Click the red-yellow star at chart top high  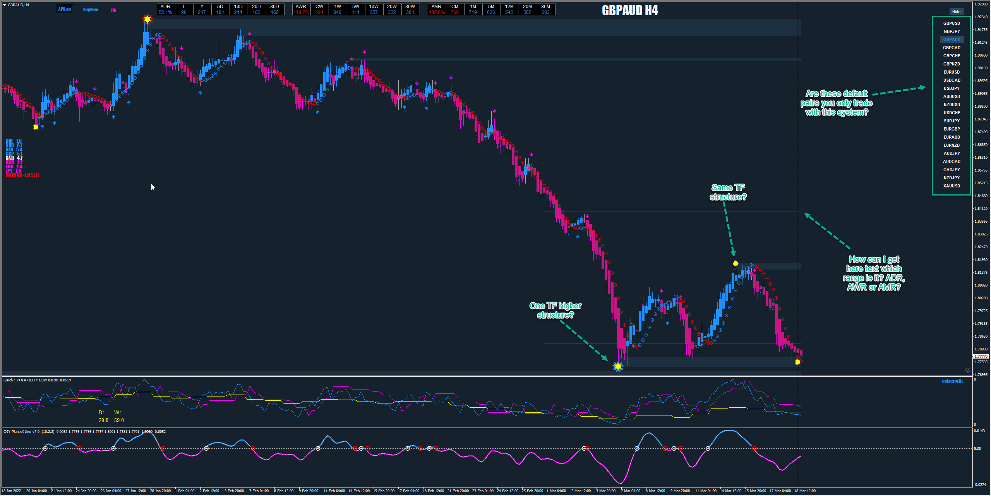point(147,19)
